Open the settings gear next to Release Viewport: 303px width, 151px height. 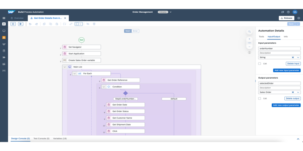click(x=299, y=18)
